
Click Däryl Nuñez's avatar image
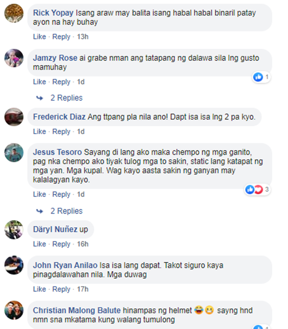14,230
